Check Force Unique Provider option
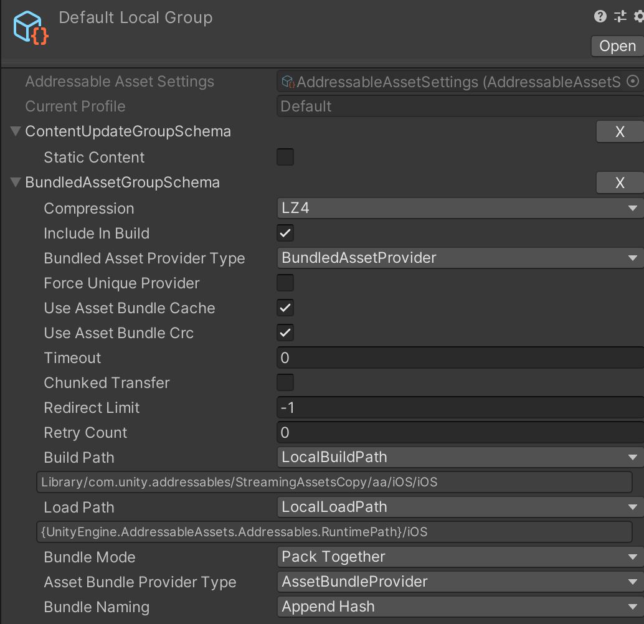The image size is (644, 624). point(285,283)
